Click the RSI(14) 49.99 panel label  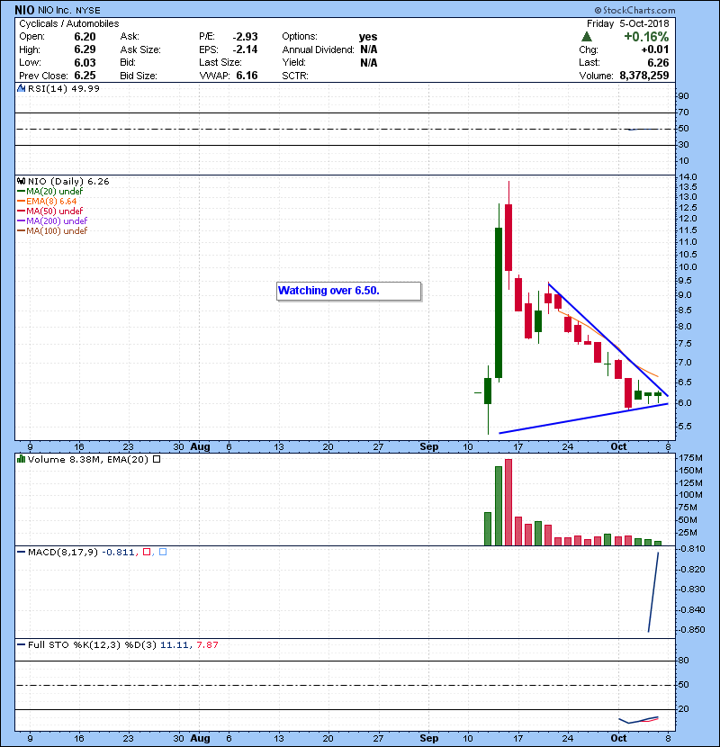coord(64,88)
